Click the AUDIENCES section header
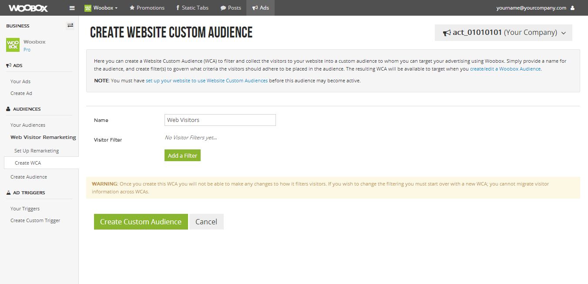The image size is (588, 284). pos(24,109)
